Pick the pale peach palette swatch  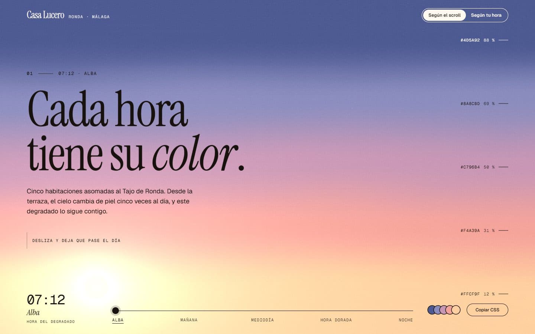pos(456,310)
